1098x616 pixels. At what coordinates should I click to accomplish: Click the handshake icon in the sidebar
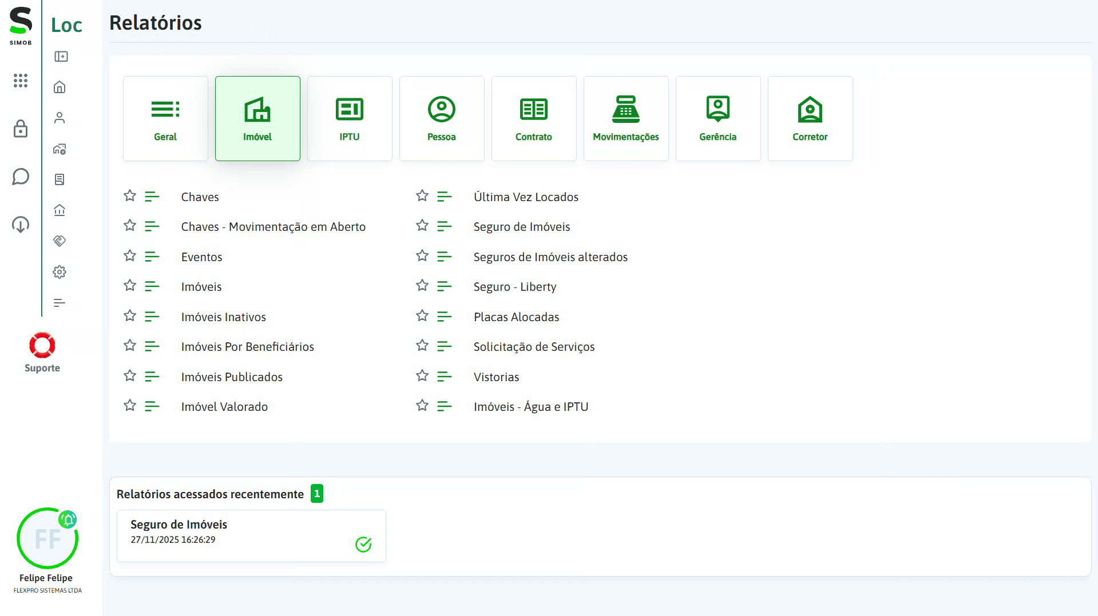coord(59,241)
